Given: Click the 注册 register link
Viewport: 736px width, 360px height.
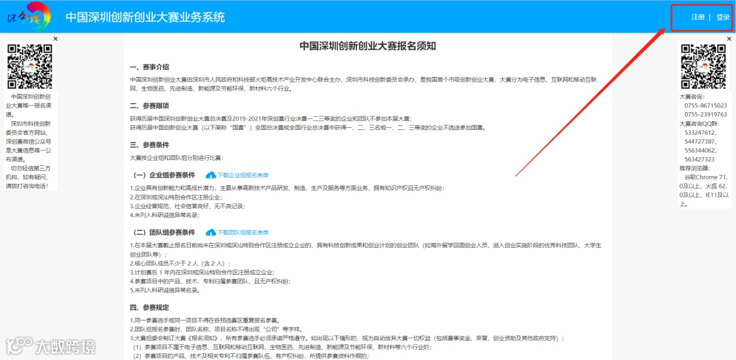Looking at the screenshot, I should click(x=698, y=17).
